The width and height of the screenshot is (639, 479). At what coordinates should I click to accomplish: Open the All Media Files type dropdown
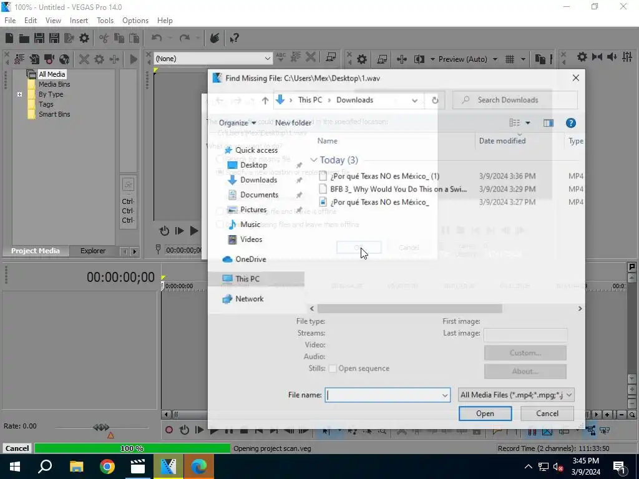tap(516, 395)
